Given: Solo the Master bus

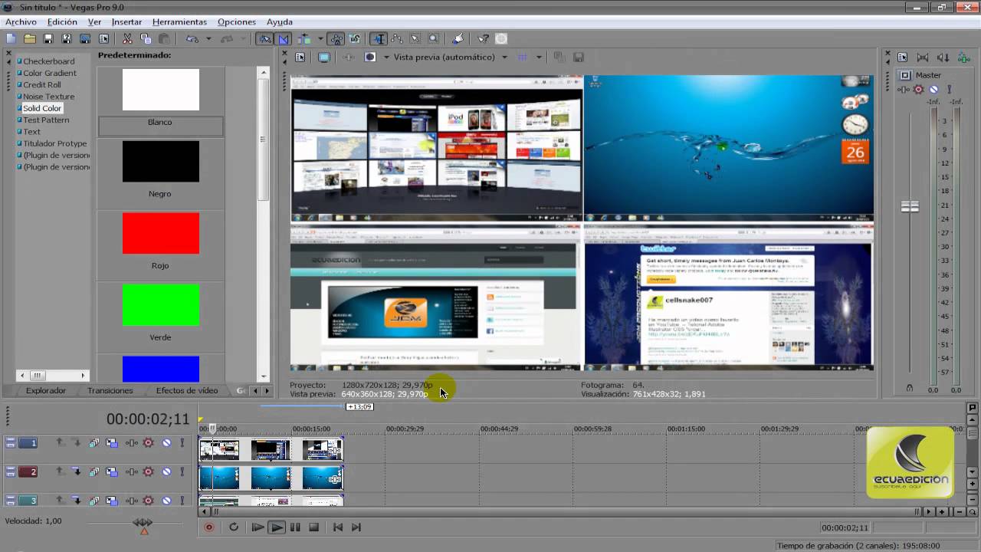Looking at the screenshot, I should click(x=949, y=90).
